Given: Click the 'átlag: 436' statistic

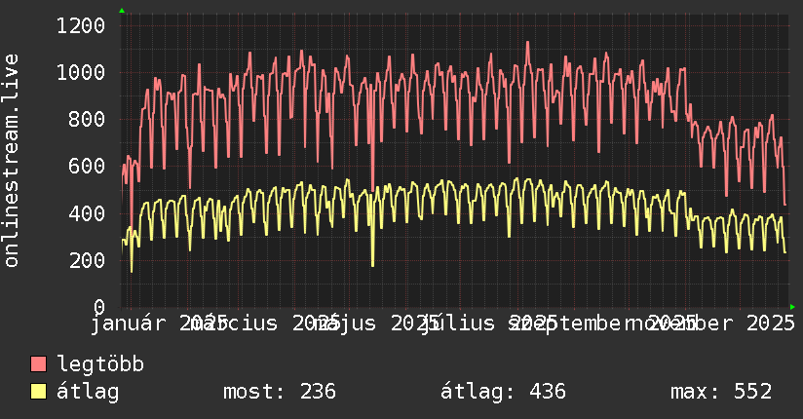Looking at the screenshot, I should coord(503,392).
